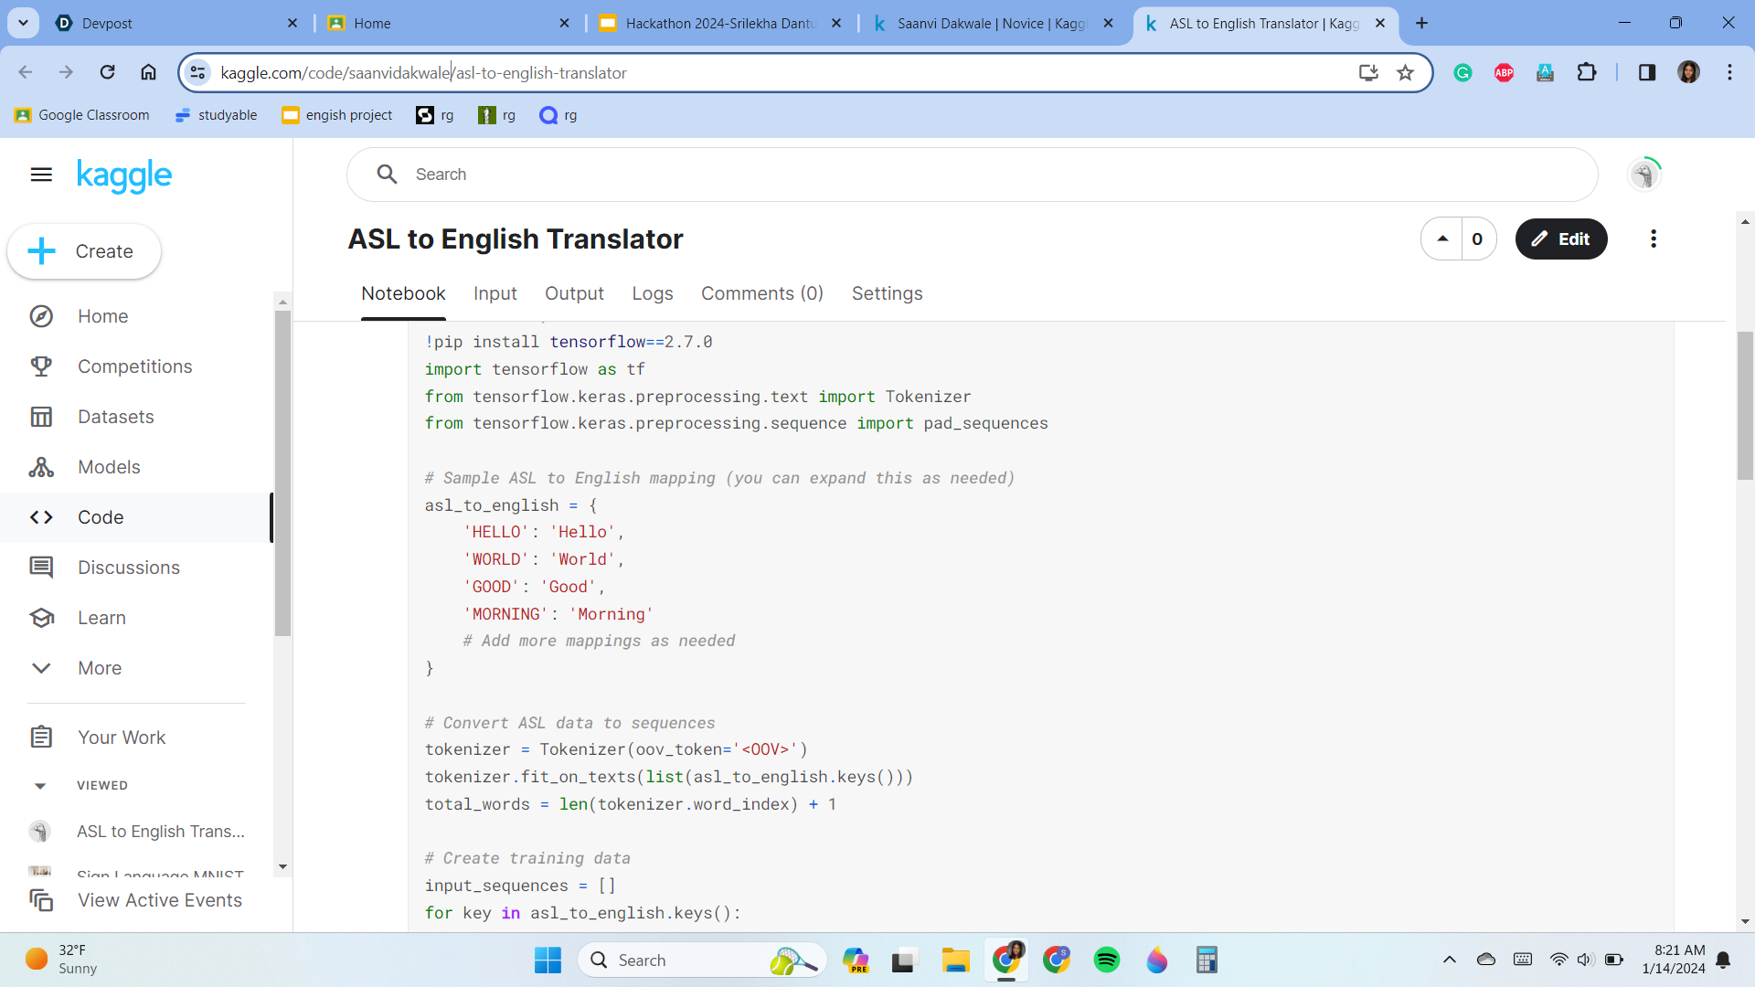Click the Discussions sidebar icon
1755x987 pixels.
tap(41, 568)
